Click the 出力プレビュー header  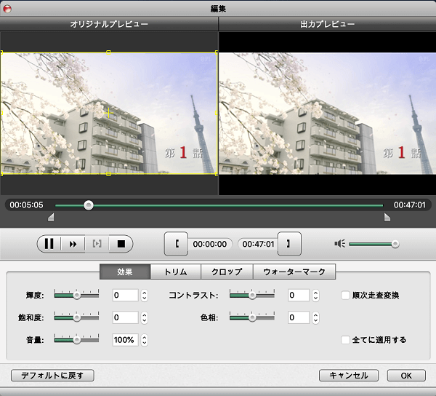[x=327, y=24]
